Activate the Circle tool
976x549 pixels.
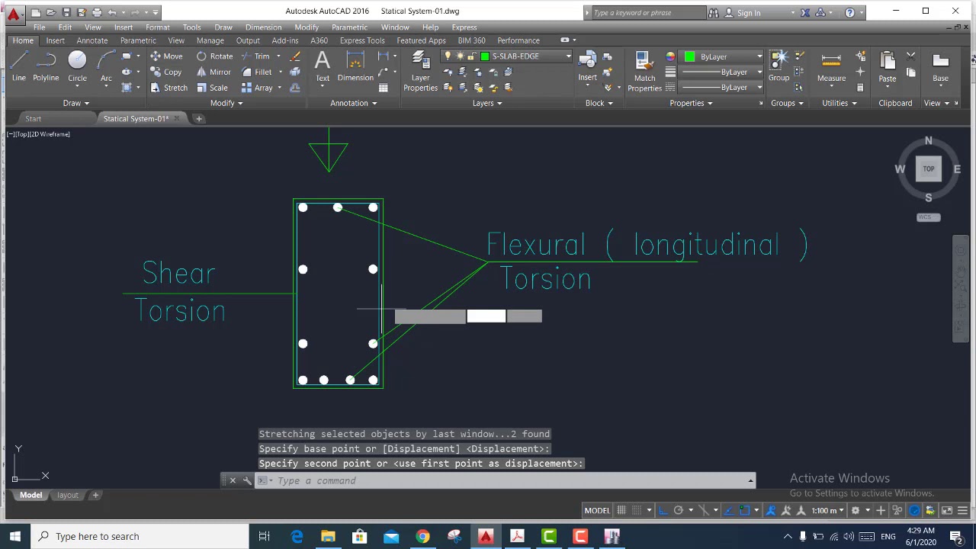point(77,66)
